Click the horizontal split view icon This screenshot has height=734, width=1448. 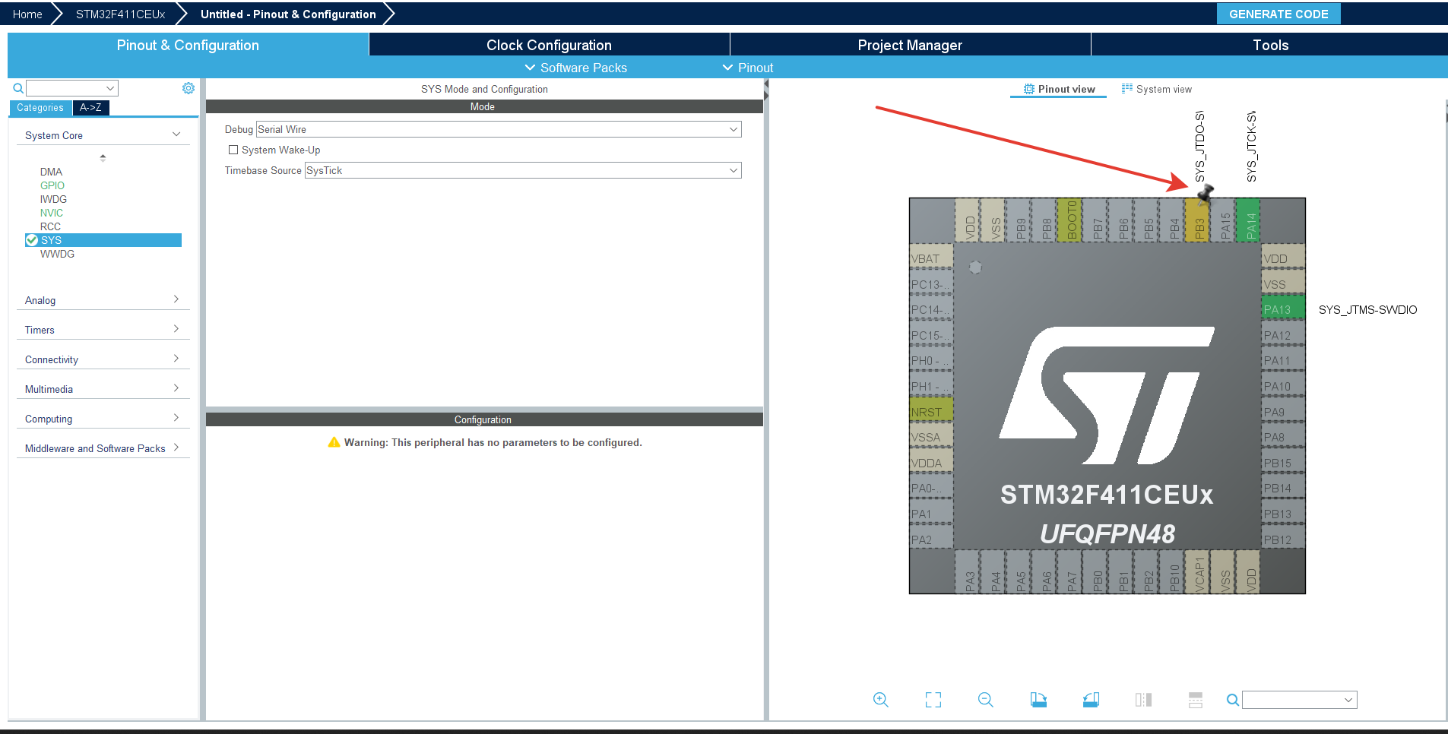(x=1195, y=700)
